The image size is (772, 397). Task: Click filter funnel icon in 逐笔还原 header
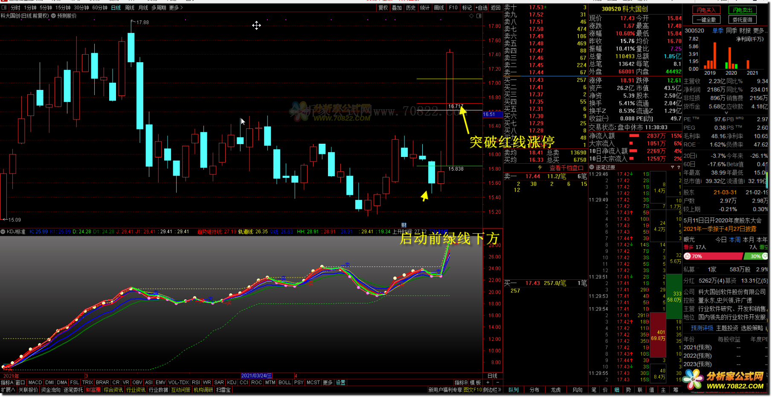pos(673,167)
